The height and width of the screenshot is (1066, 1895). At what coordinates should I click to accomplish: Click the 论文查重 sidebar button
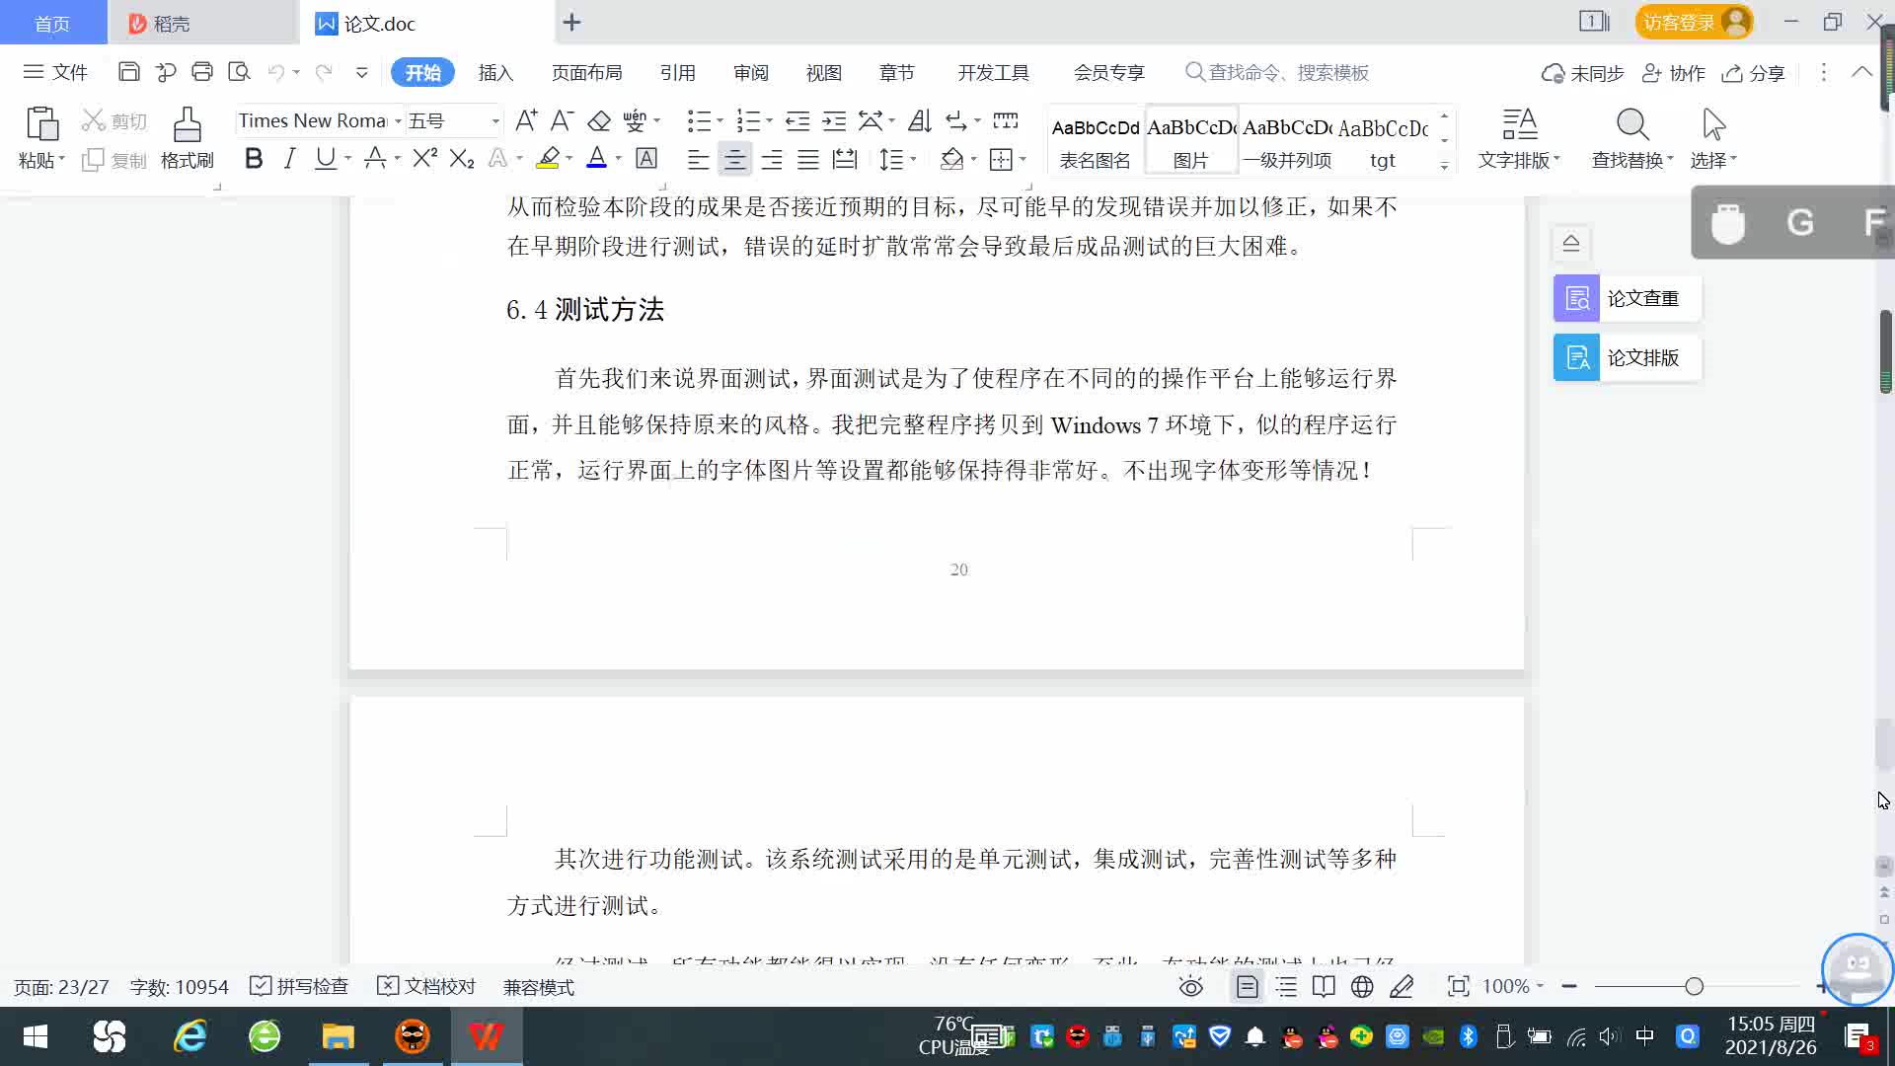(x=1627, y=298)
